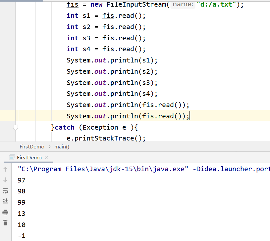Click the line 'int s4 = fis.read();'

106,49
